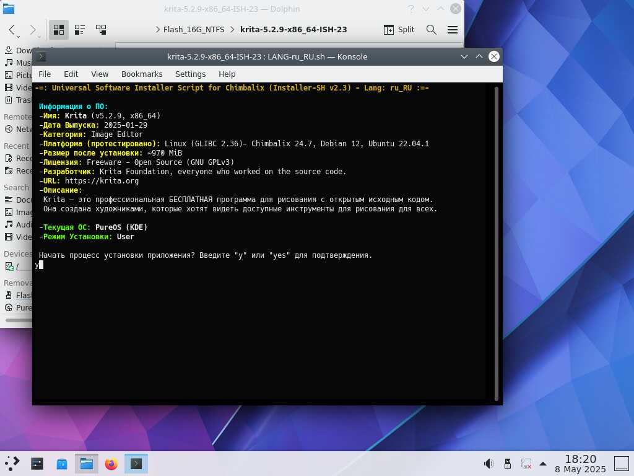This screenshot has width=634, height=476.
Task: Go back in Dolphin
Action: tap(12, 30)
